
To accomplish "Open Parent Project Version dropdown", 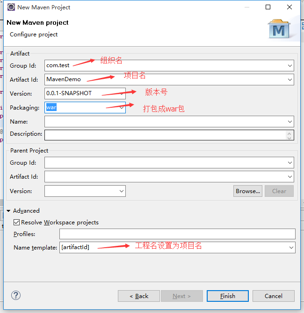I will (122, 191).
